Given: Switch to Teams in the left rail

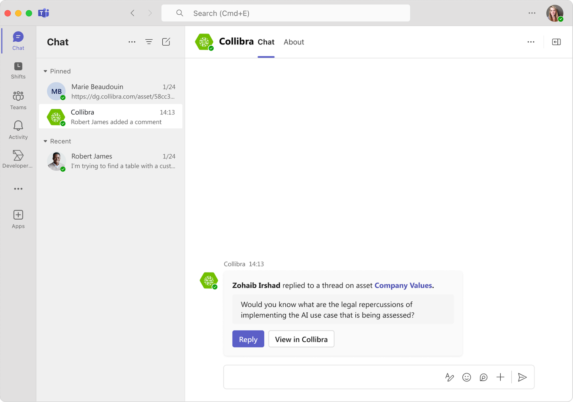Looking at the screenshot, I should tap(18, 100).
